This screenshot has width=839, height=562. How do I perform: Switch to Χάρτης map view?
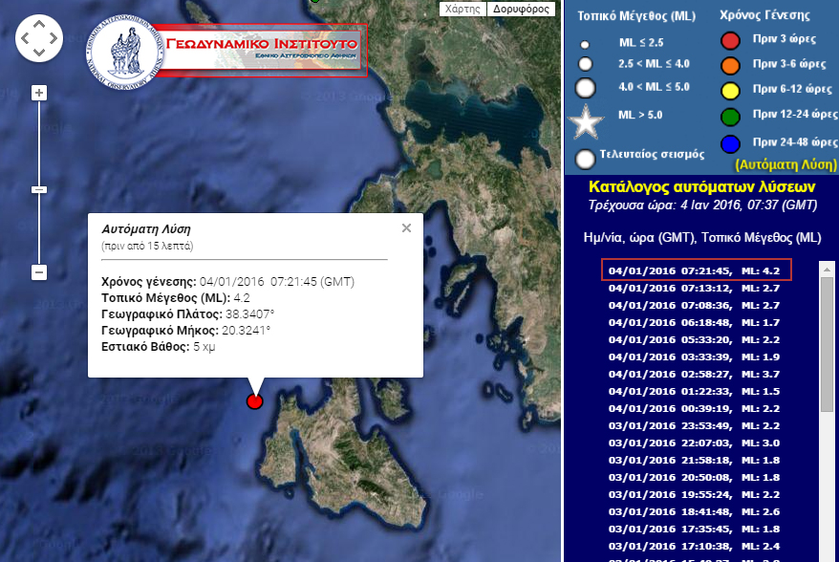(x=462, y=9)
